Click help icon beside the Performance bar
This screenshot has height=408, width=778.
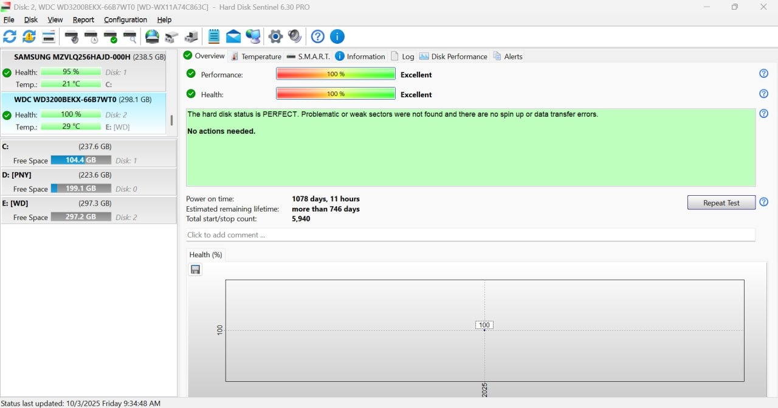click(764, 74)
